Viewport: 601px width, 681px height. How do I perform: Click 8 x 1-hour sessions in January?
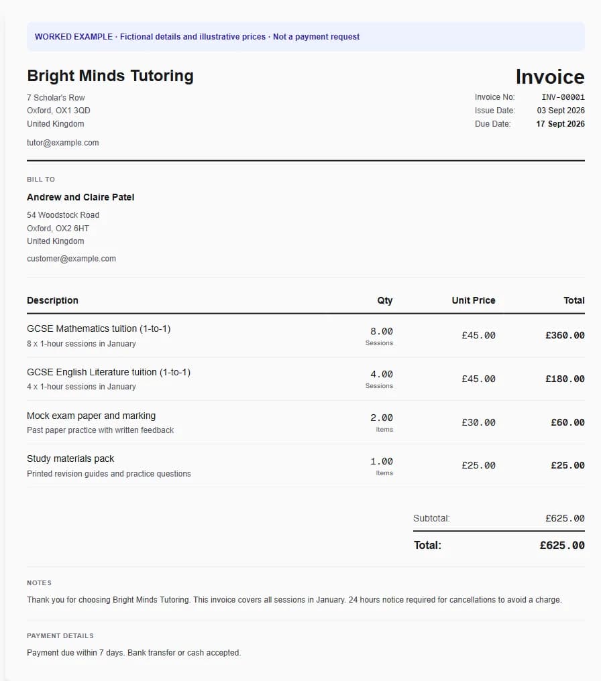click(81, 344)
